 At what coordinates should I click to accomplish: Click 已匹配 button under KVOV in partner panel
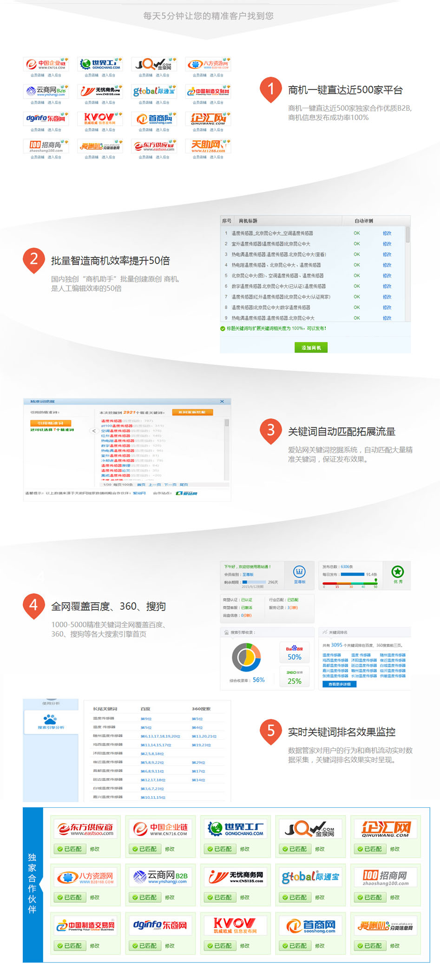[x=220, y=946]
